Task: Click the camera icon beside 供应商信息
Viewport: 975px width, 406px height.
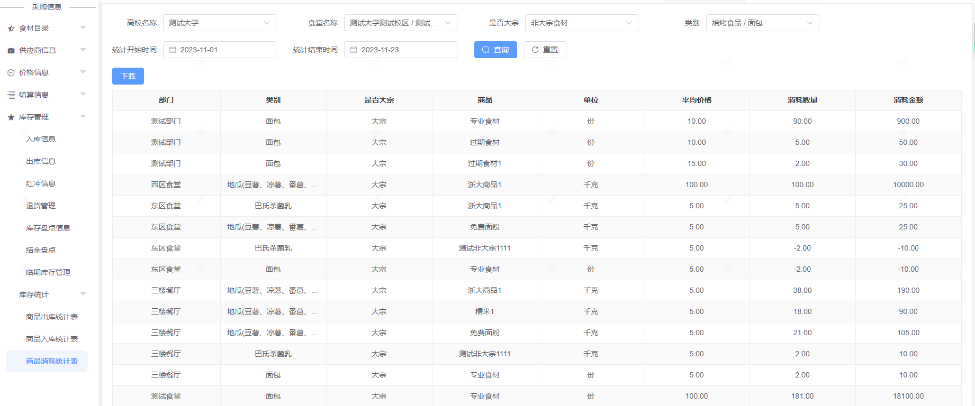Action: (x=11, y=51)
